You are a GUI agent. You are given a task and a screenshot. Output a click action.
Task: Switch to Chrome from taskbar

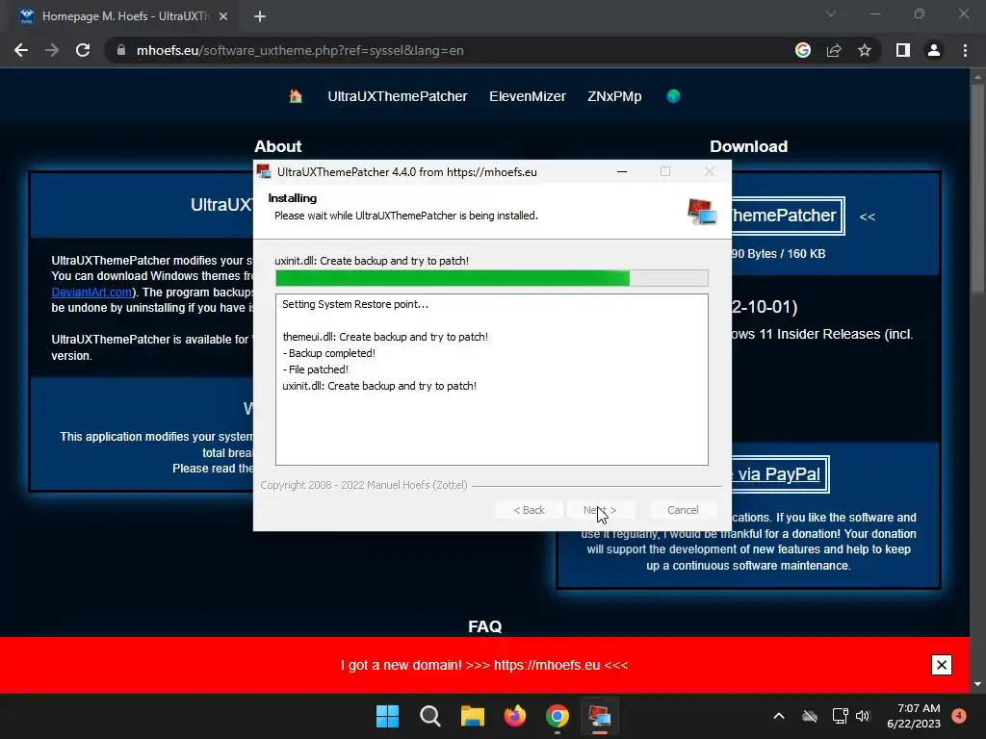pos(558,716)
